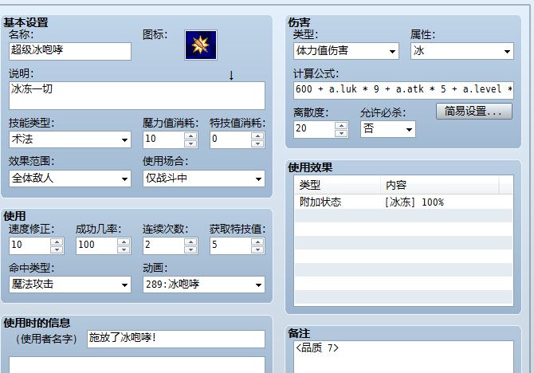This screenshot has width=534, height=373.
Task: Click the second empty message line under 使用时的信息
Action: pos(137,365)
